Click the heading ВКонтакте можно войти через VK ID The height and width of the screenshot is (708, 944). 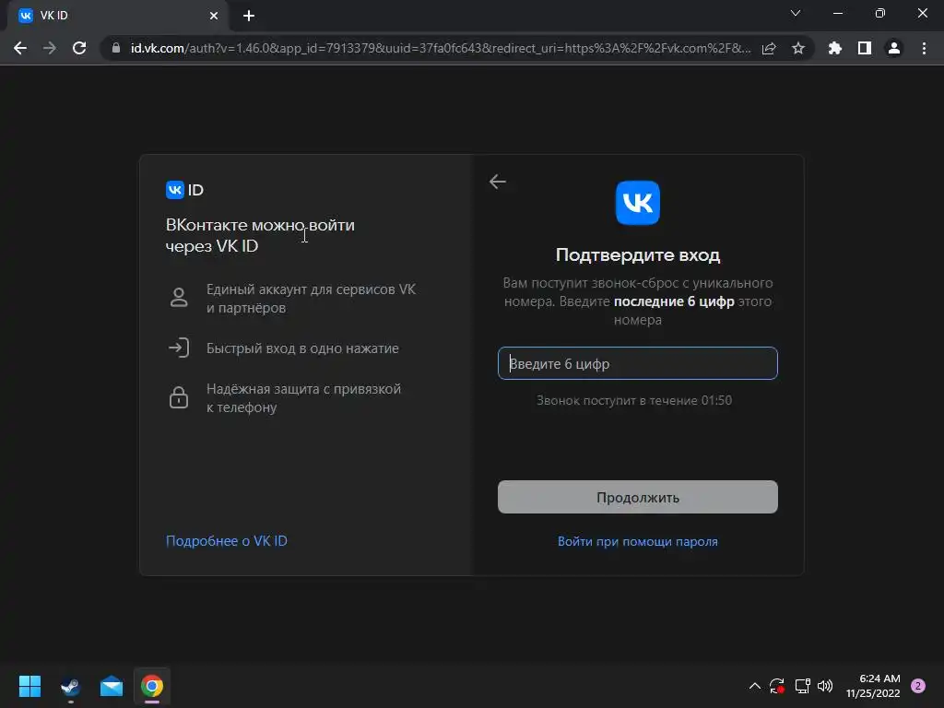pos(260,235)
